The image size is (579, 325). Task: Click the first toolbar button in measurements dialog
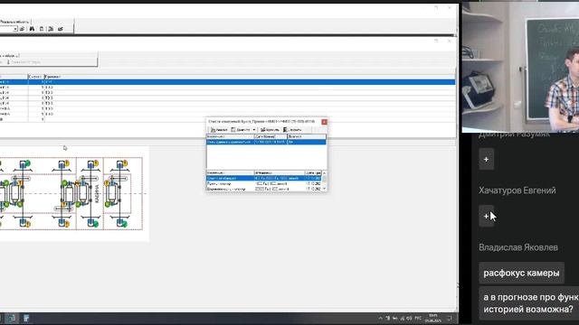(219, 130)
